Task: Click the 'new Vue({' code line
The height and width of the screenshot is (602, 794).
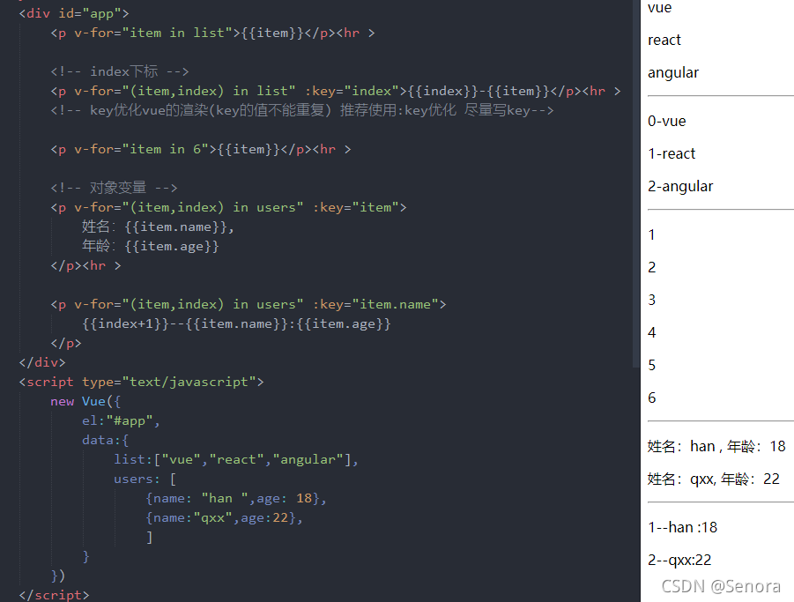Action: (85, 402)
